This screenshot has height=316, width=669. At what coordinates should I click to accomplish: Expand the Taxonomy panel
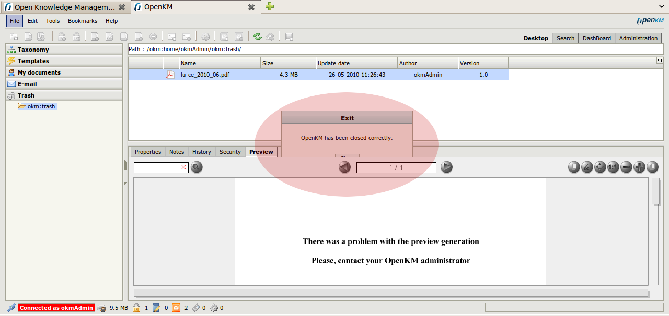(x=64, y=50)
